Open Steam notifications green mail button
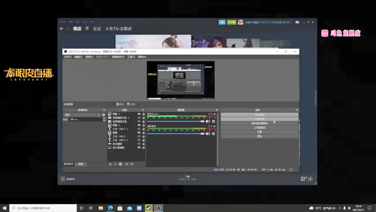 [231, 22]
